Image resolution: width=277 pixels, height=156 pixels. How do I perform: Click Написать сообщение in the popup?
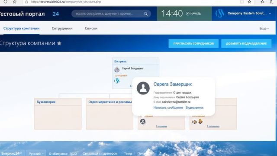168,107
